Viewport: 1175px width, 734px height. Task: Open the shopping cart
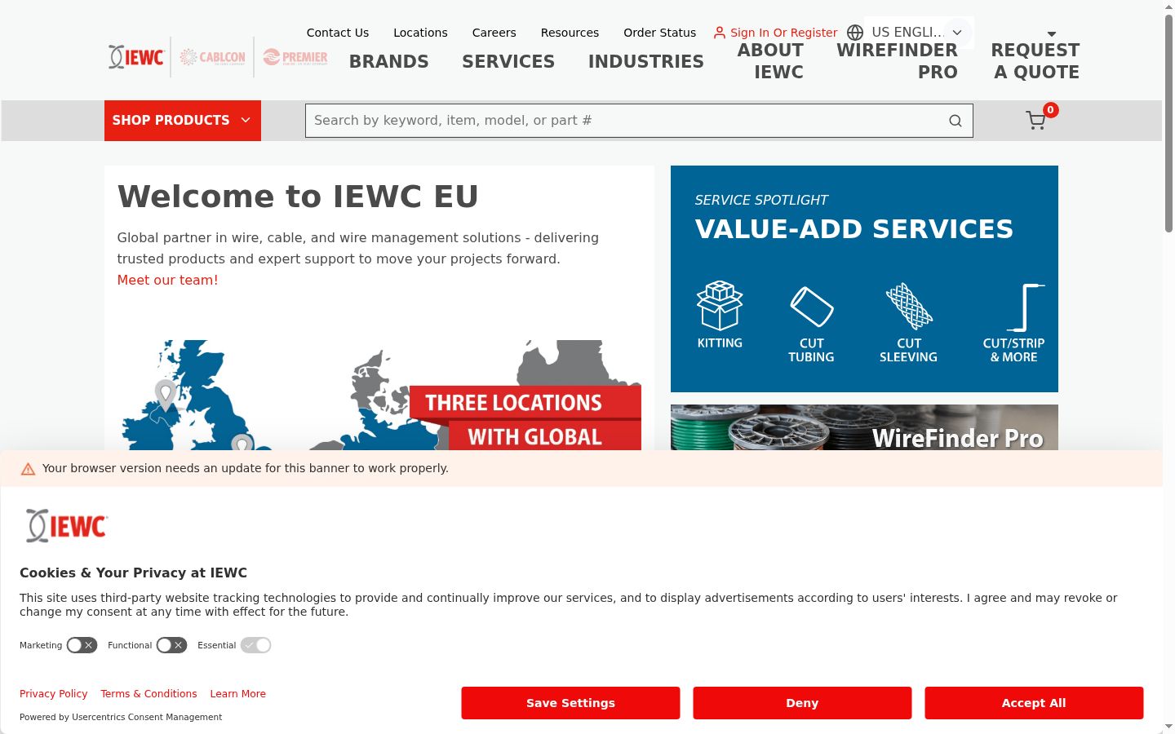[1036, 121]
